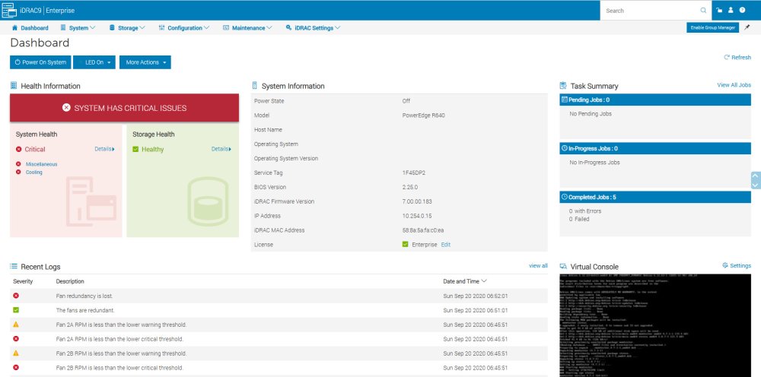Sort logs by Date and Time chevron
Screen dimensions: 761x377
484,281
